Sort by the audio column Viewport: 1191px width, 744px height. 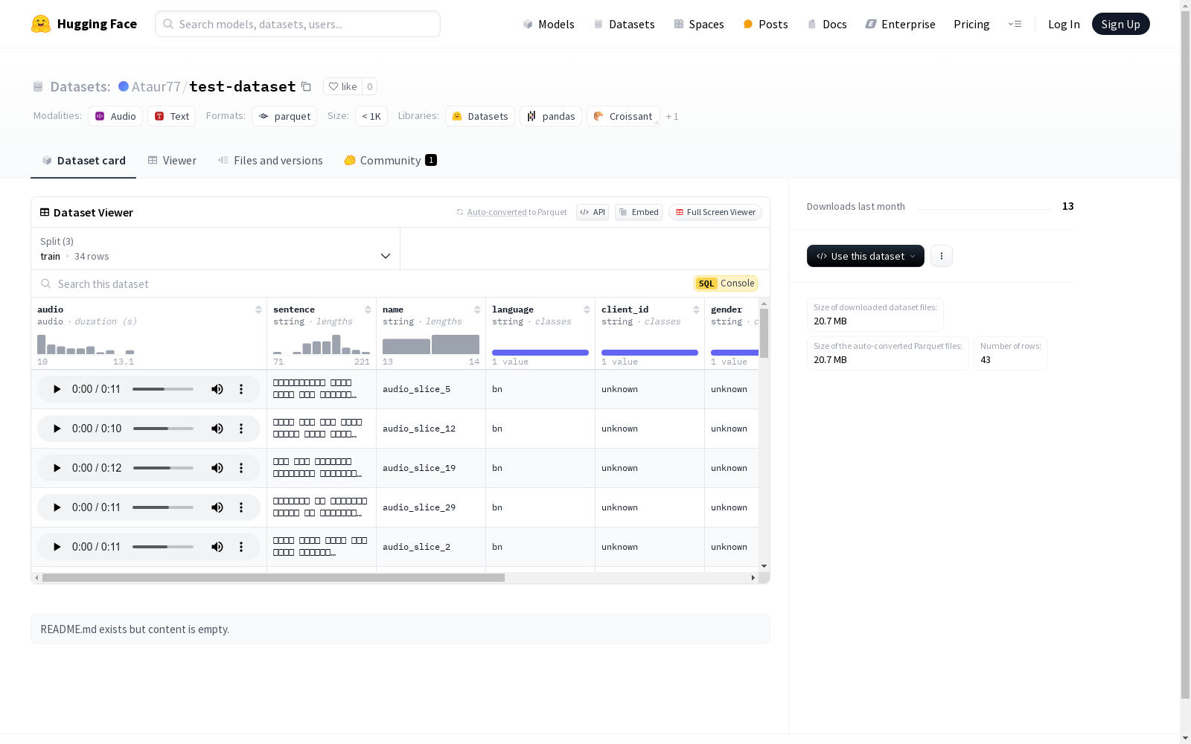coord(258,310)
